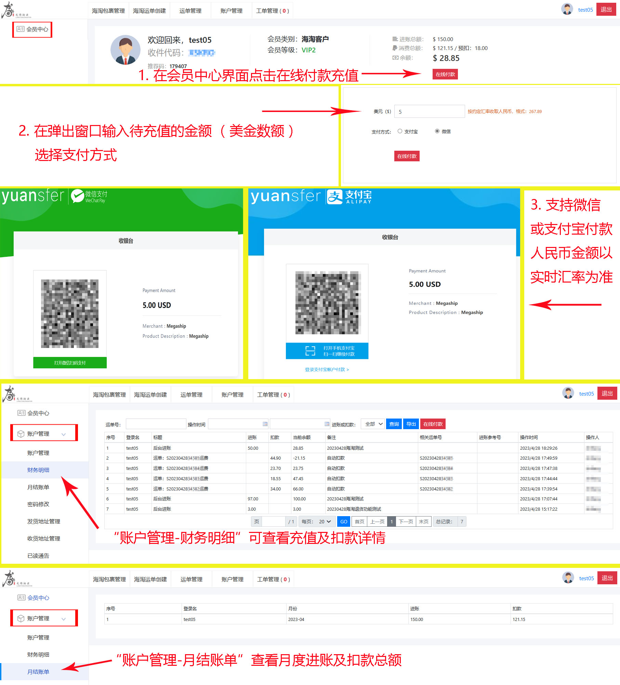Click the 账户管理 cube icon on 财务明细 page
Image resolution: width=620 pixels, height=685 pixels.
click(21, 434)
